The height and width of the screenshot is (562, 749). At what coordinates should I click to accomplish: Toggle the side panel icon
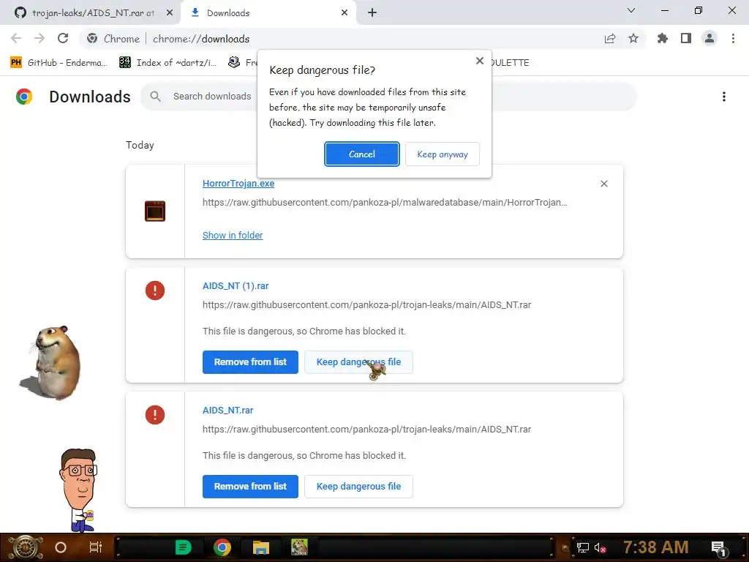686,38
